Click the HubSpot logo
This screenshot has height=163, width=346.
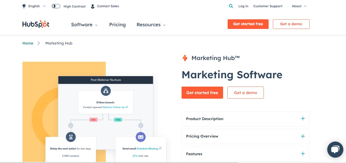[36, 24]
